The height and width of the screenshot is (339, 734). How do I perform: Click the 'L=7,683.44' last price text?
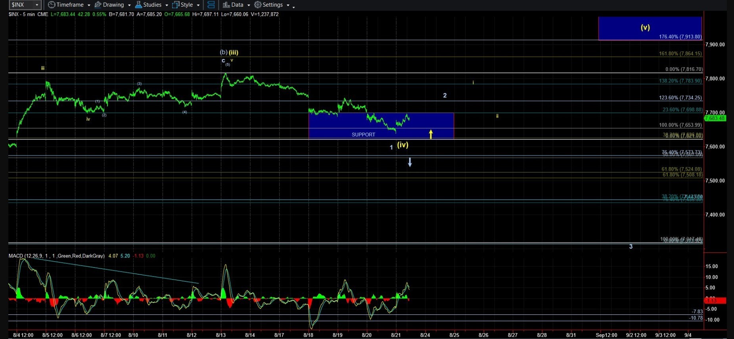coord(63,14)
